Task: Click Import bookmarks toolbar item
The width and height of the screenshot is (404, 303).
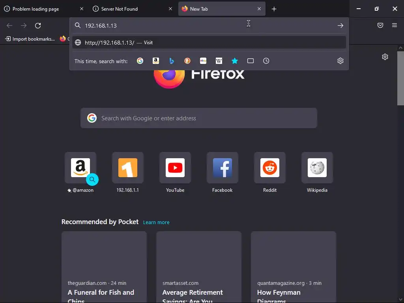Action: pyautogui.click(x=30, y=39)
